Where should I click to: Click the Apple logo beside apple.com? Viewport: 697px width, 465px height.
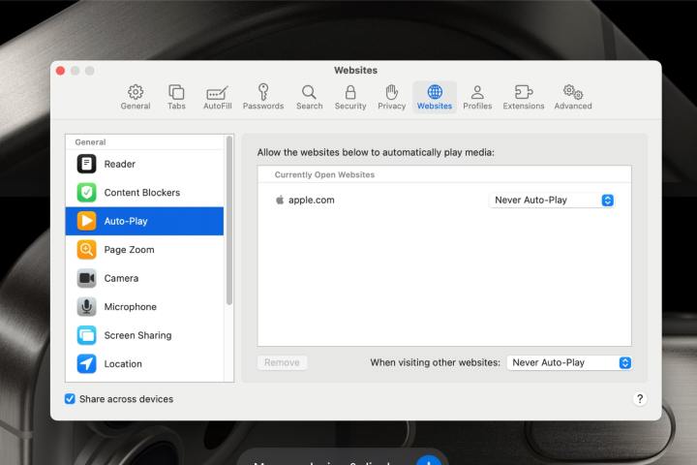click(x=280, y=200)
